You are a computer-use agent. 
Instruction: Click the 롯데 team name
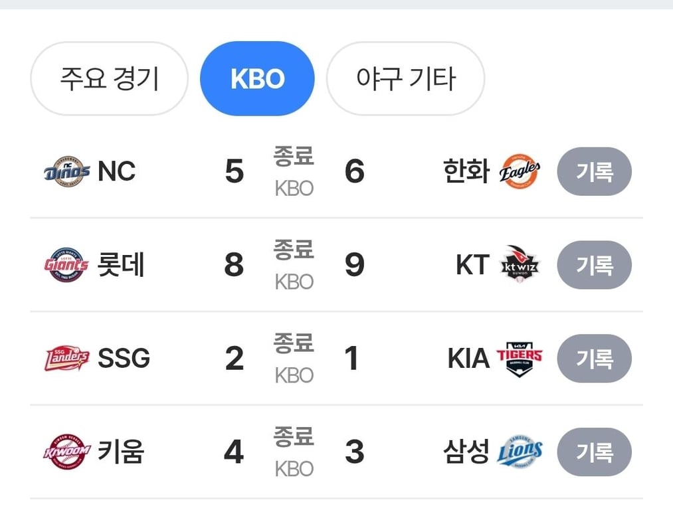pyautogui.click(x=122, y=266)
